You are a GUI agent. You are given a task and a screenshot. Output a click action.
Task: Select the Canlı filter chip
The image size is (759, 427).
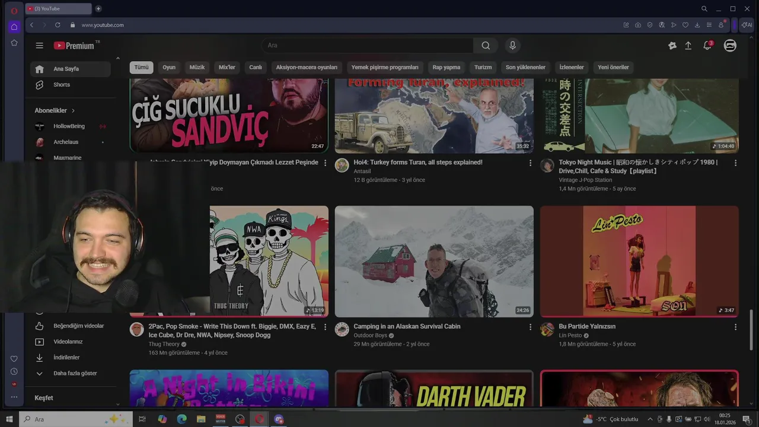tap(256, 68)
